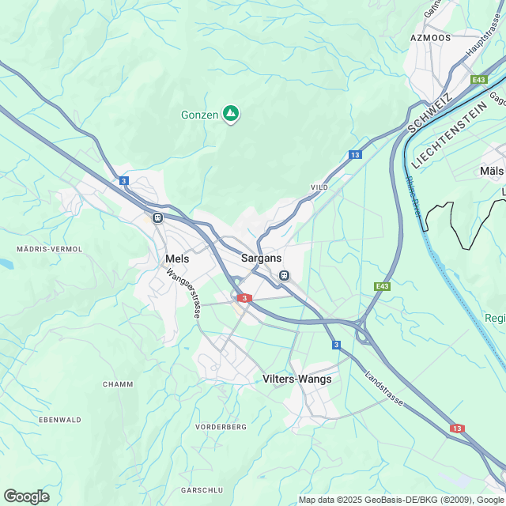Select the Wangserstrasse street label
The width and height of the screenshot is (506, 506).
183,293
